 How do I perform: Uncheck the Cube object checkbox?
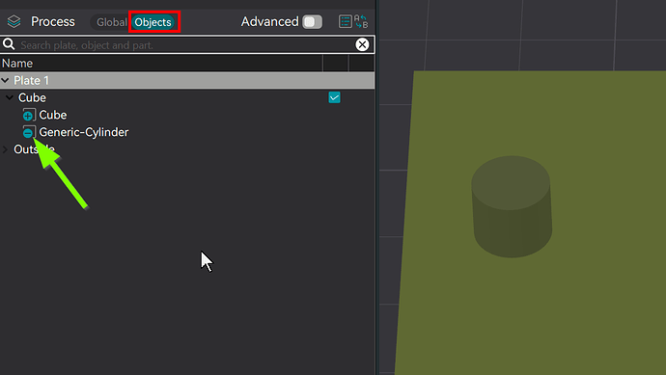click(x=334, y=97)
